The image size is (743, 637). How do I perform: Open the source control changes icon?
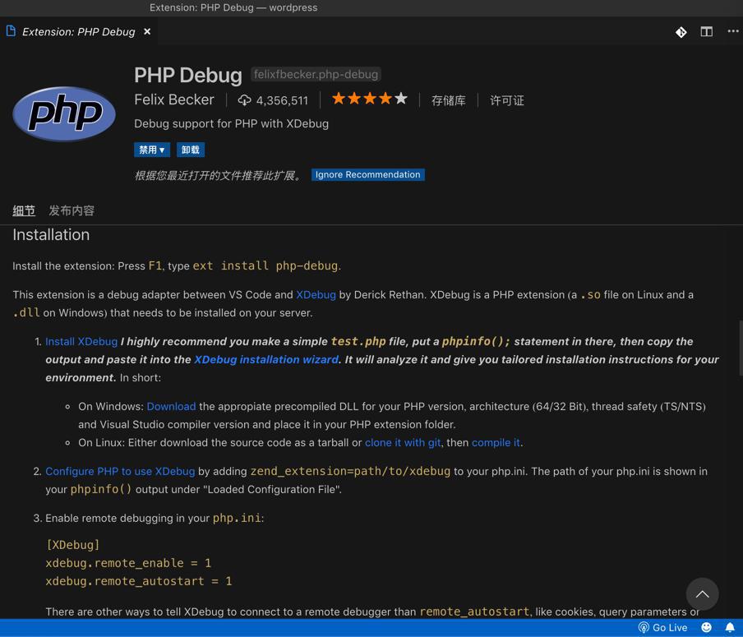click(x=681, y=32)
